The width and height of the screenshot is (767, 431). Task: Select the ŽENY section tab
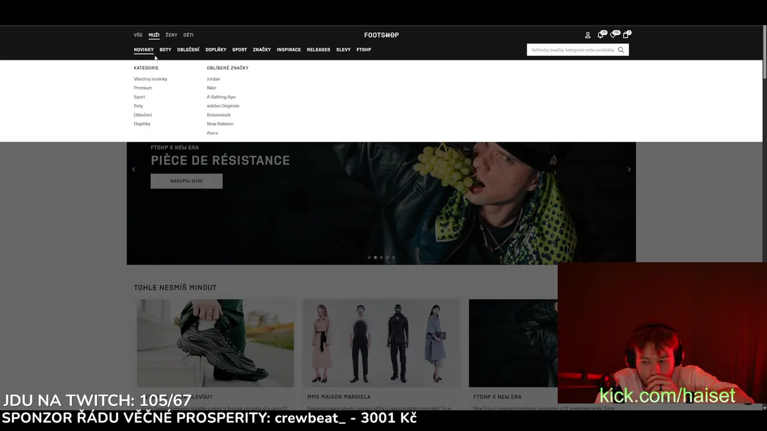(x=171, y=35)
